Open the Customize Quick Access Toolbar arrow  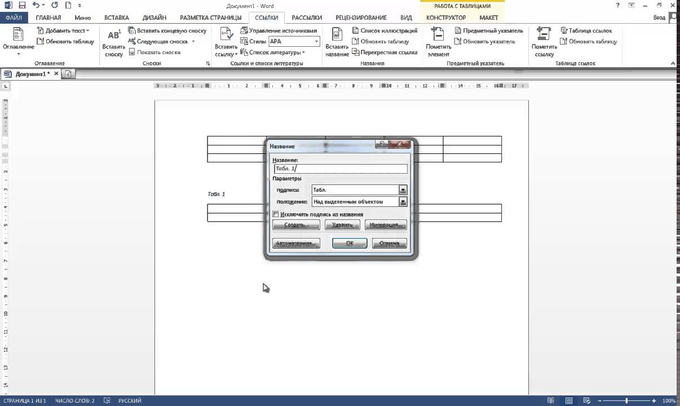tap(80, 6)
